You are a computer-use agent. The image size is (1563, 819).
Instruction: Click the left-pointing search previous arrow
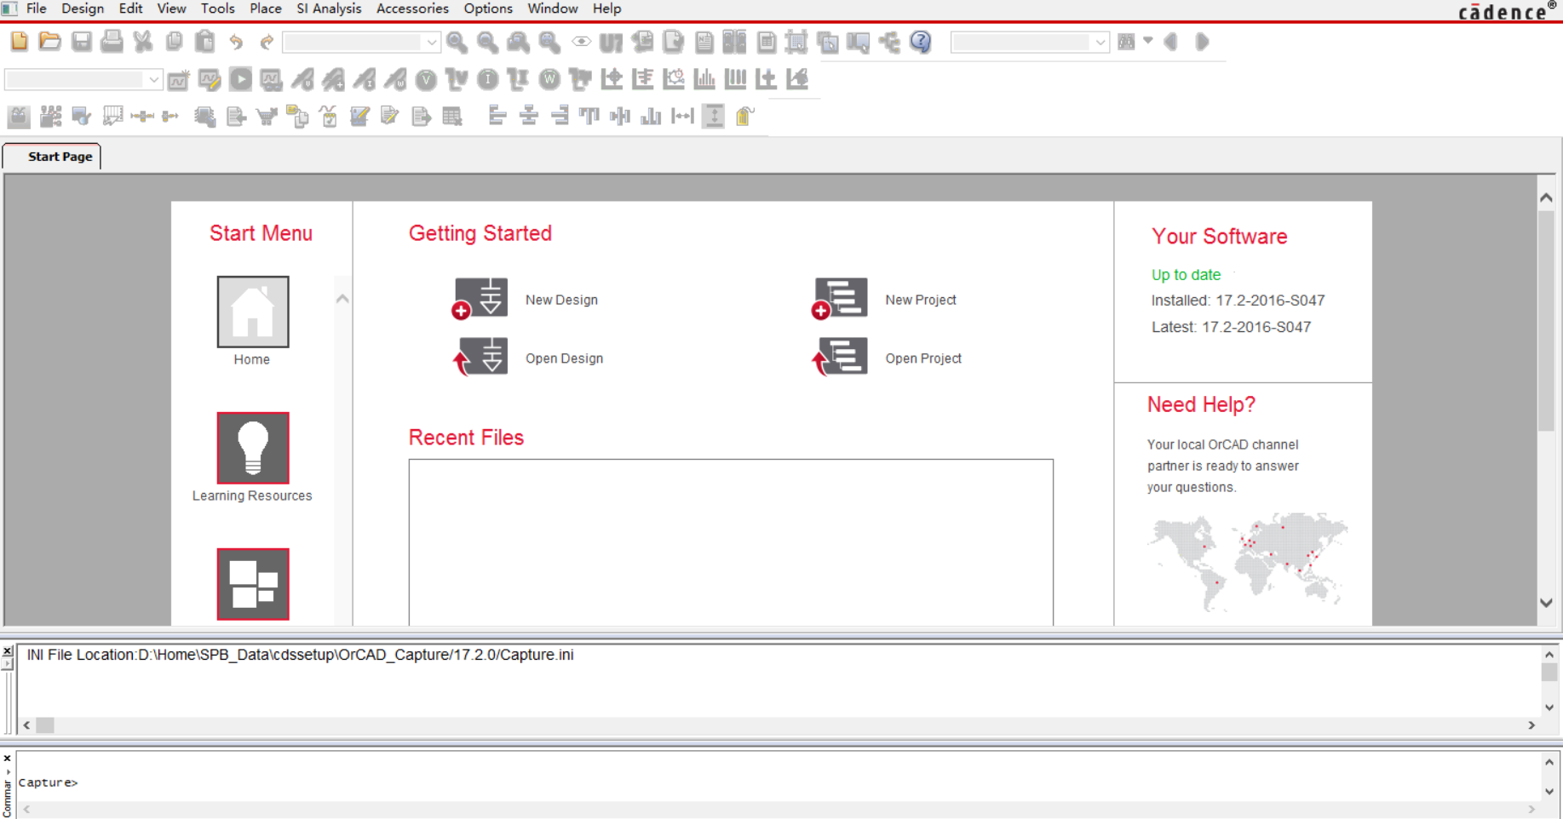[1171, 41]
